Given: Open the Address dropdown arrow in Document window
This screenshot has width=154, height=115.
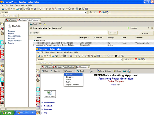Looking at the screenshot, I should pos(121,59).
